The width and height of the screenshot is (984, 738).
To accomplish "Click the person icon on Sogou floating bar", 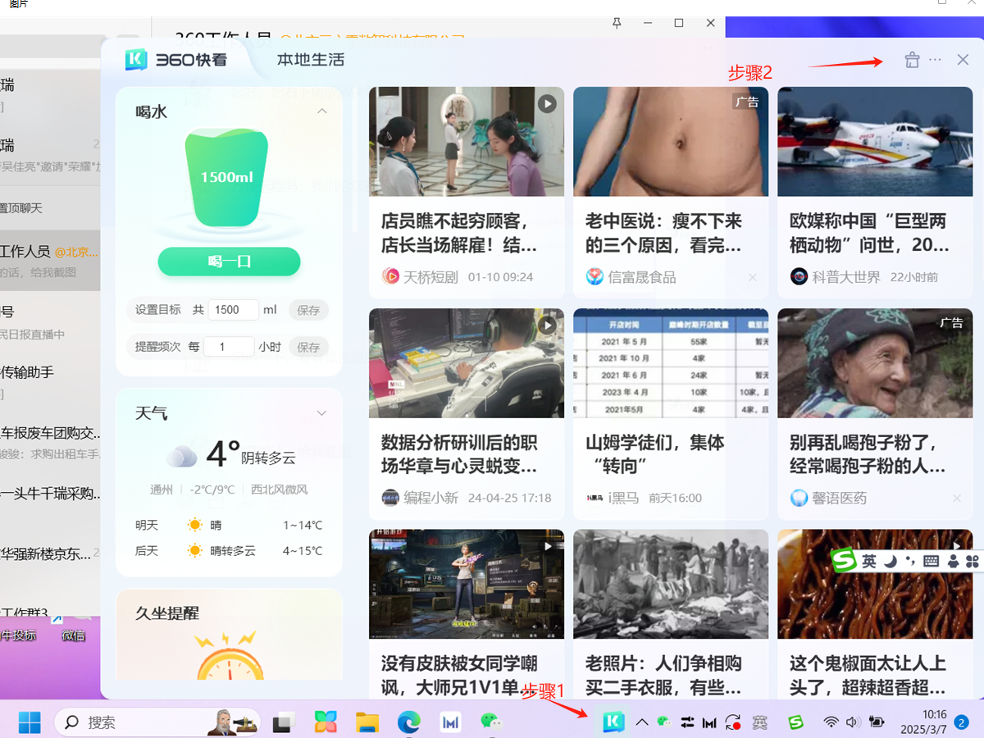I will pyautogui.click(x=953, y=562).
